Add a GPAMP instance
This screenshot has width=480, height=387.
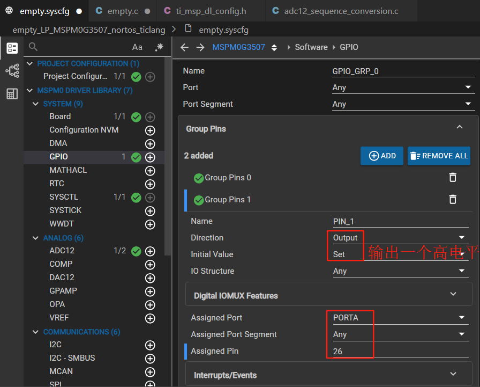click(x=150, y=291)
